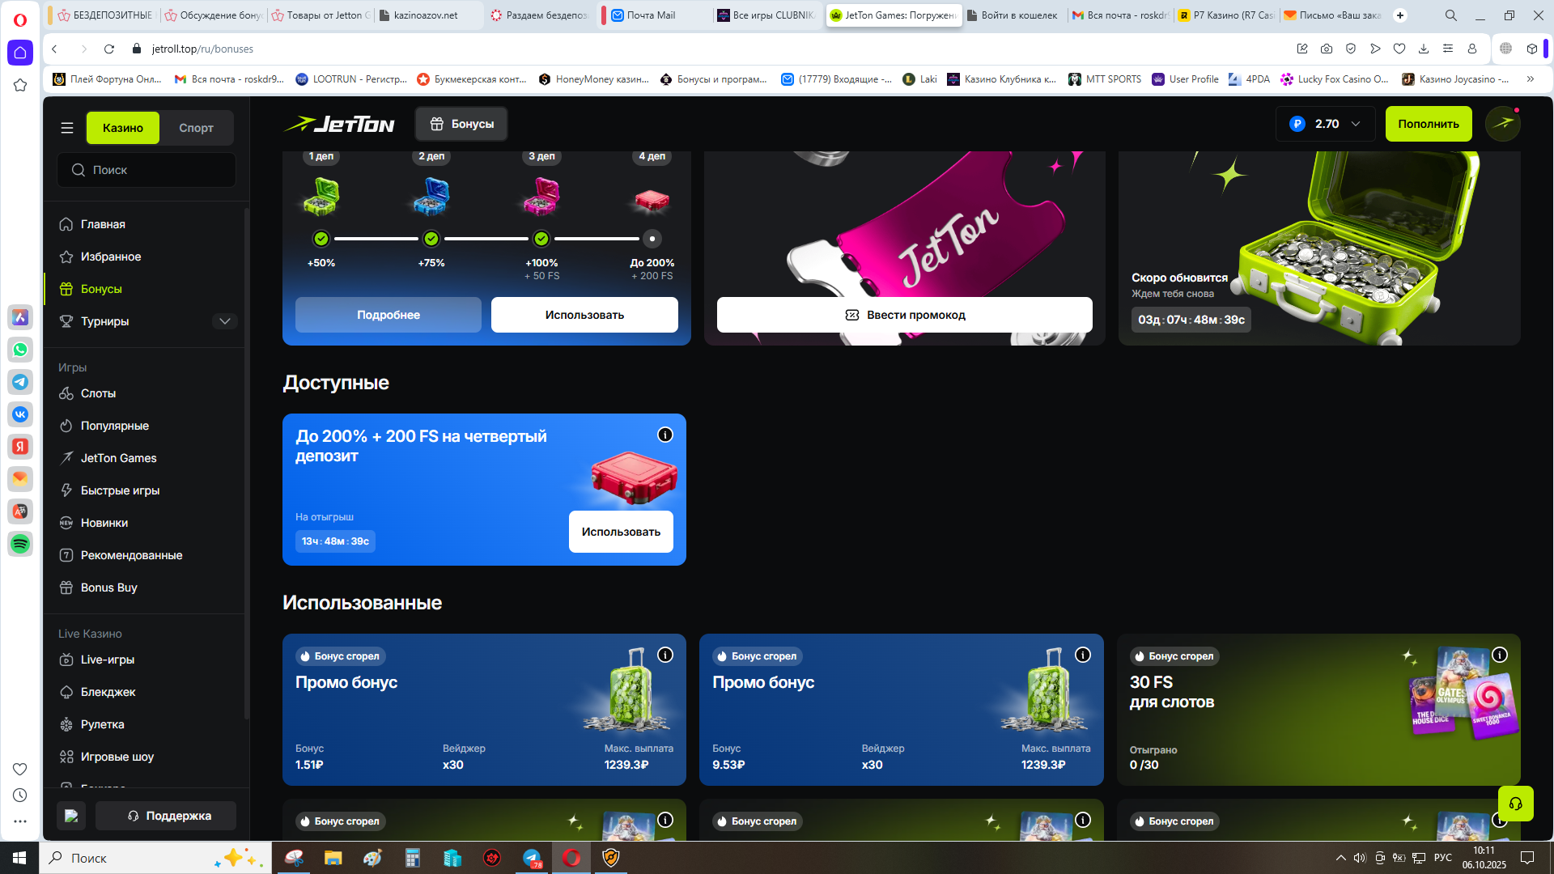Screen dimensions: 1554x874
Task: Open the JetTon profile avatar icon
Action: 1503,124
